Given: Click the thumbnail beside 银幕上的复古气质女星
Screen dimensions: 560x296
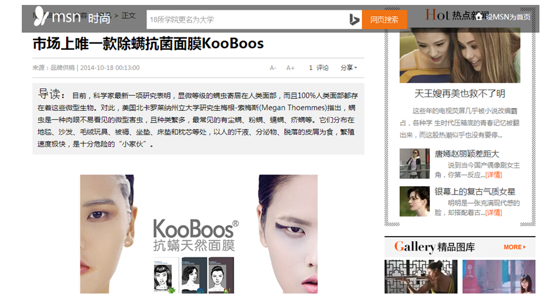Looking at the screenshot, I should coord(415,201).
